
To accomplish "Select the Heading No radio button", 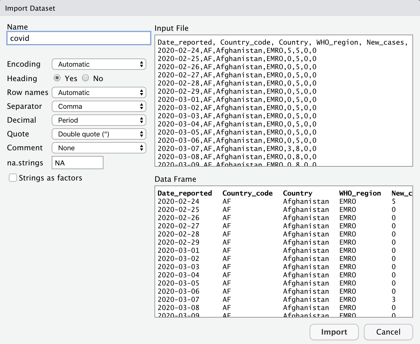I will [x=85, y=78].
